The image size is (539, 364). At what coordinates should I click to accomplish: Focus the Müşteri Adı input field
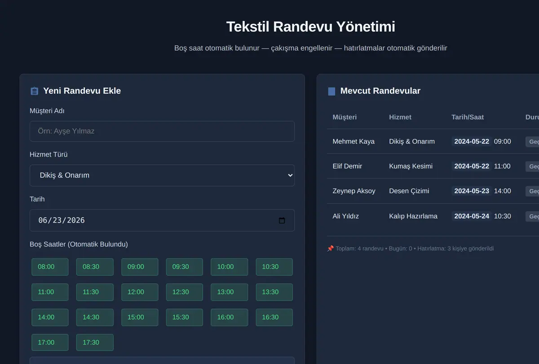click(162, 131)
